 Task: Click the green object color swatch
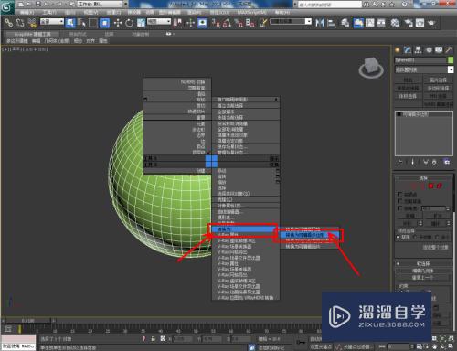pos(451,60)
